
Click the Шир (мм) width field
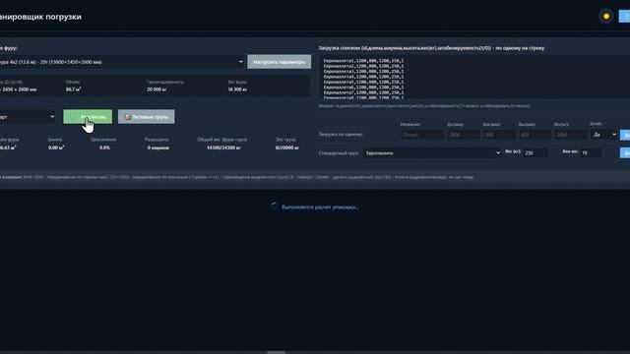(x=499, y=135)
